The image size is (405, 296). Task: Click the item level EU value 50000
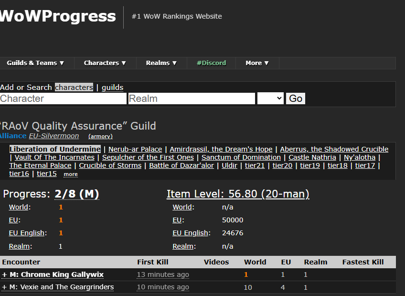point(233,220)
